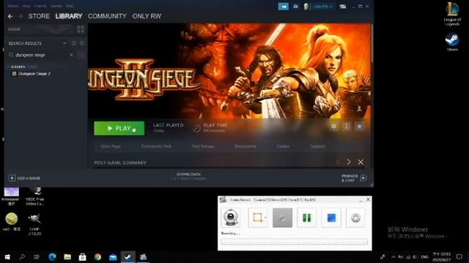
Task: Click the green PLAY button
Action: coord(119,129)
